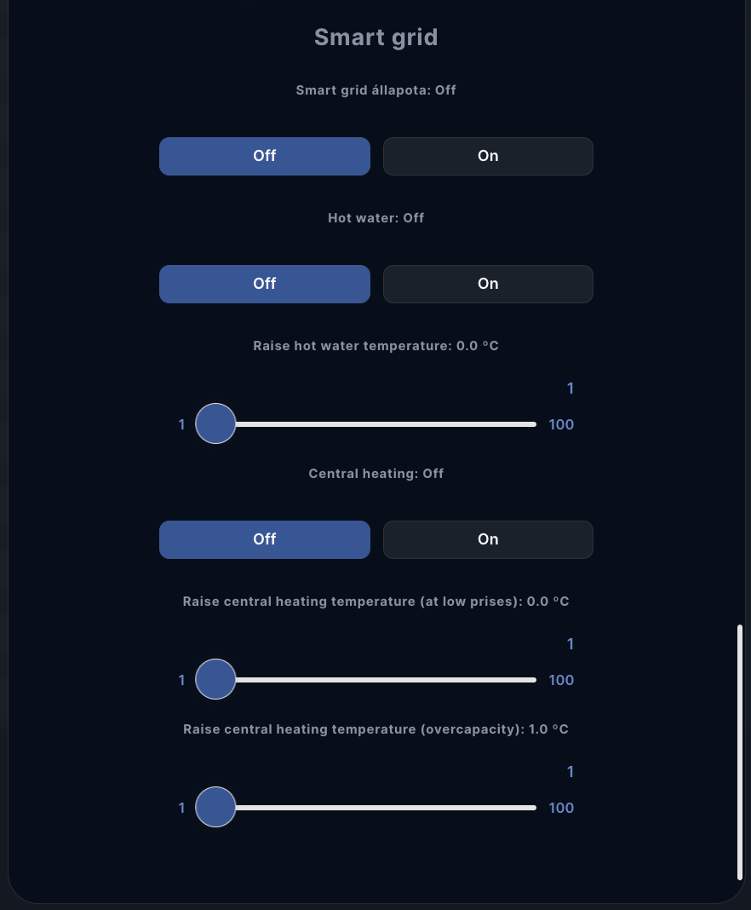This screenshot has height=910, width=751.
Task: Click the low prices central heating slider track
Action: point(383,680)
